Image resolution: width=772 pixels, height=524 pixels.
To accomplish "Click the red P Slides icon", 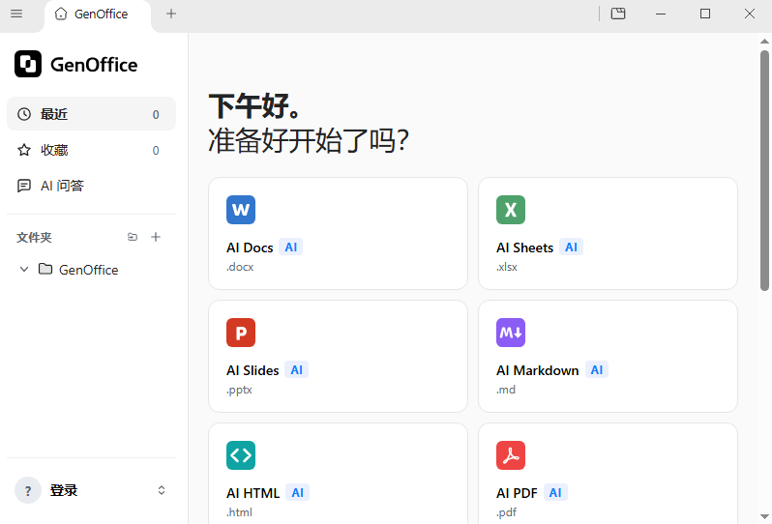I will pyautogui.click(x=241, y=333).
